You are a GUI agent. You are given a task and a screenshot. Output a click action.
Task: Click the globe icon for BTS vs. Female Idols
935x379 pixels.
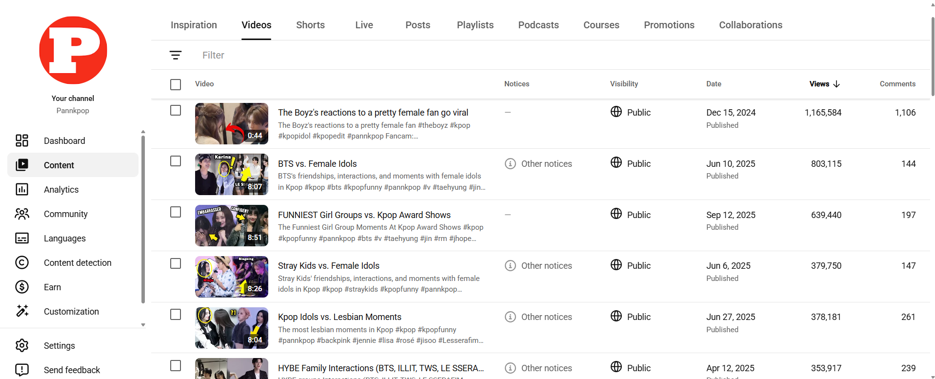[617, 162]
